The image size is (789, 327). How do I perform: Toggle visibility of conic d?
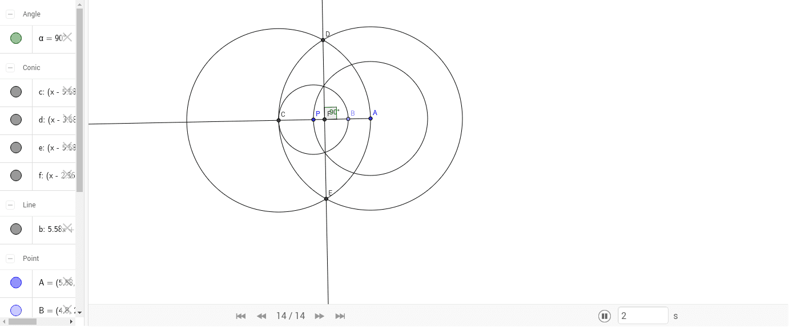[x=16, y=120]
